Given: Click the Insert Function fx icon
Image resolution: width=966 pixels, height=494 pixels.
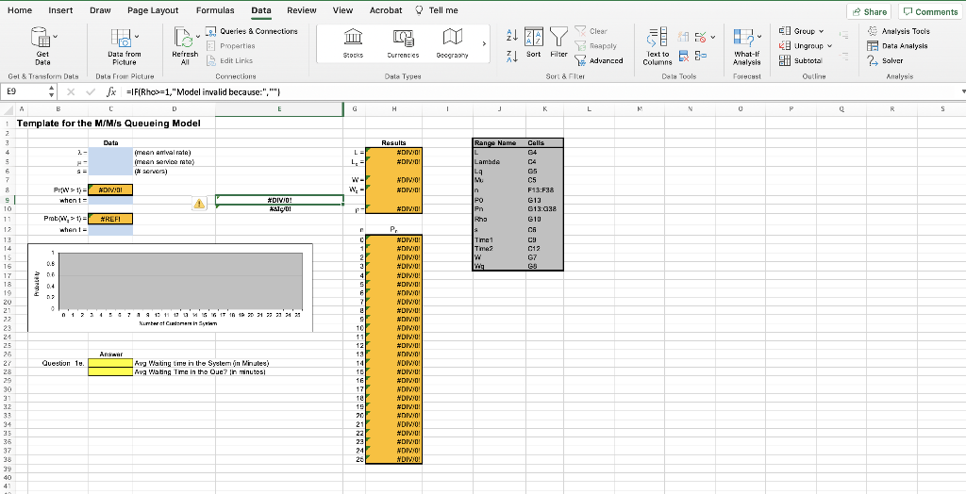Looking at the screenshot, I should tap(111, 91).
